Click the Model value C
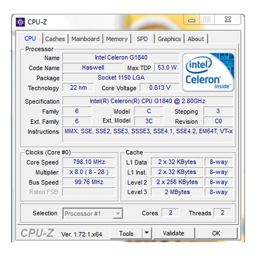Viewport: 256px width, 256px height. 149,111
